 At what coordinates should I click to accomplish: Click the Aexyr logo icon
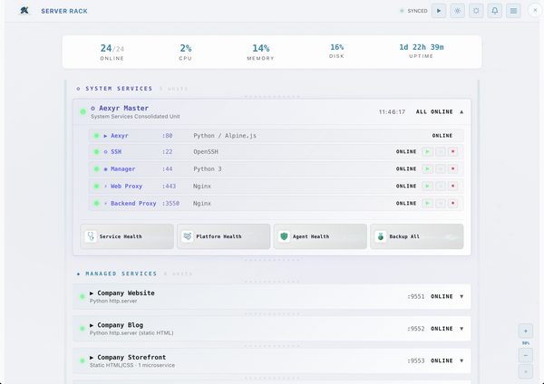(x=24, y=11)
